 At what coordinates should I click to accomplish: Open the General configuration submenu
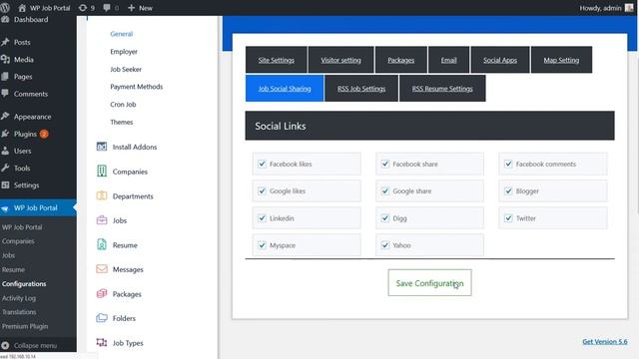coord(122,34)
